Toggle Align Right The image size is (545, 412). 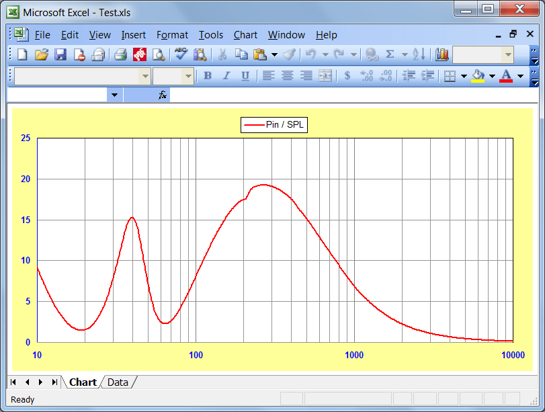(306, 75)
